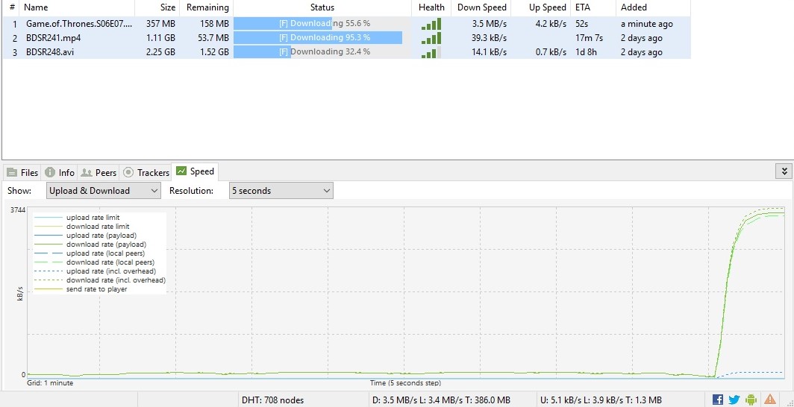
Task: Open the Facebook share icon
Action: [x=718, y=400]
